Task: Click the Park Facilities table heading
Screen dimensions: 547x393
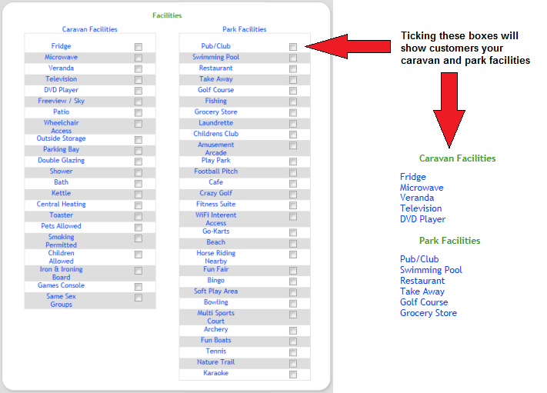Action: click(x=244, y=29)
